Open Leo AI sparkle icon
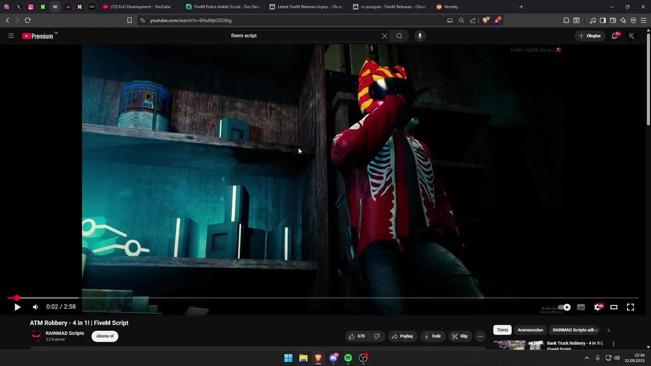 click(623, 20)
